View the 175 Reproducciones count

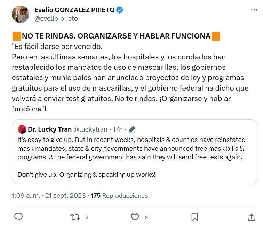pos(119,196)
